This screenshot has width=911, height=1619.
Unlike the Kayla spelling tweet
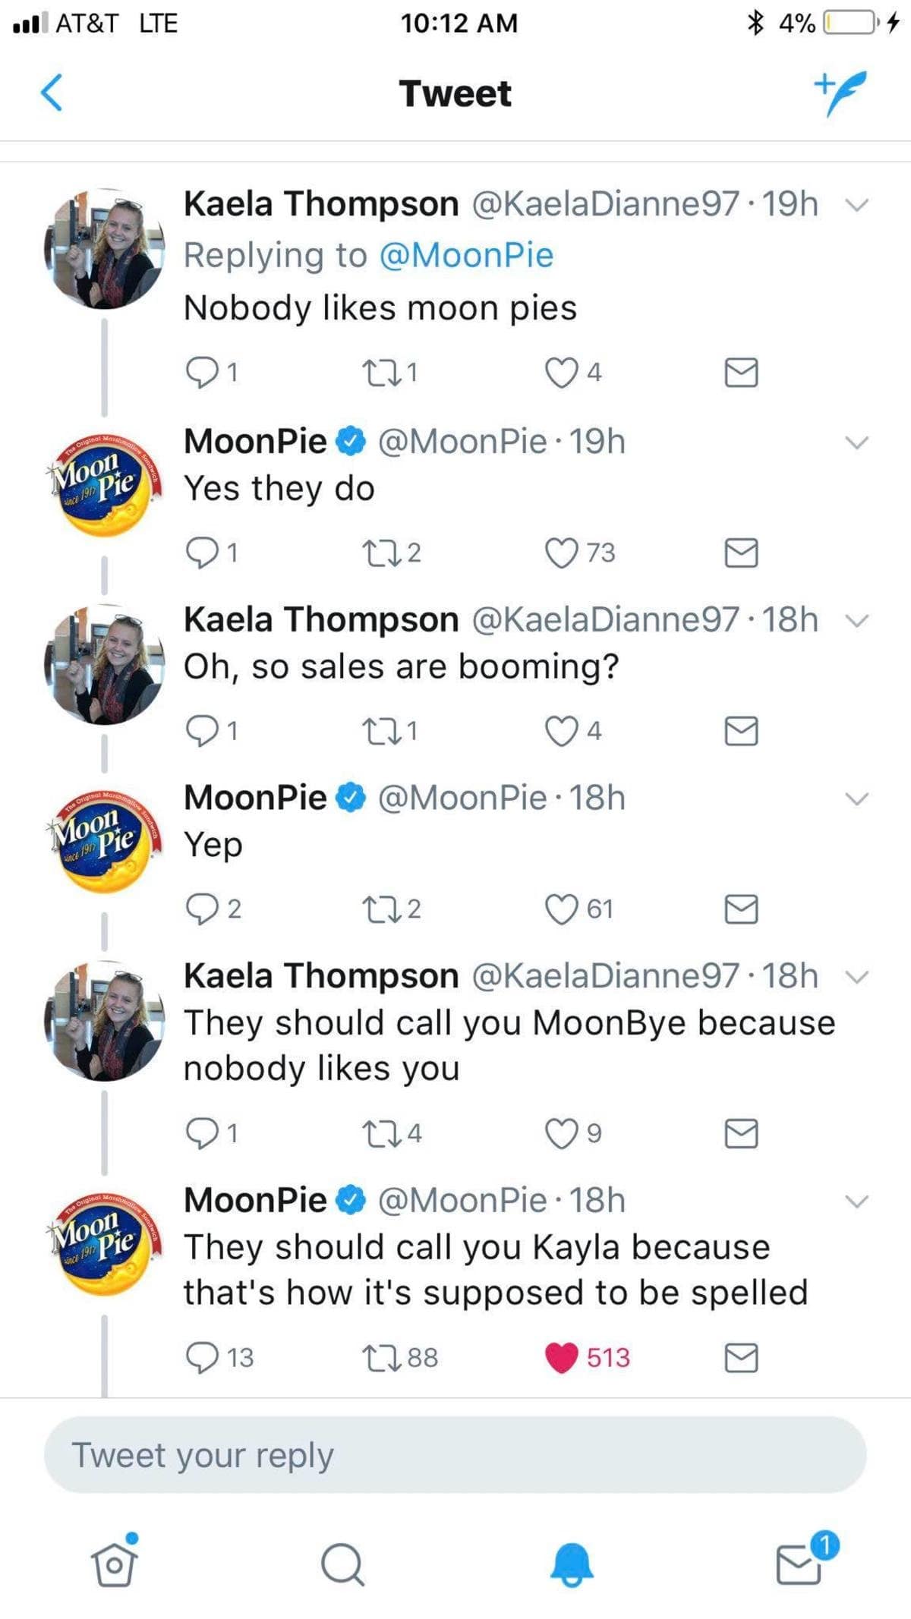562,1358
